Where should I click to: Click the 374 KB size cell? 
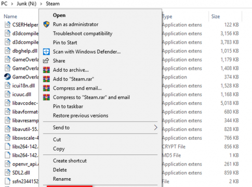pos(231,77)
